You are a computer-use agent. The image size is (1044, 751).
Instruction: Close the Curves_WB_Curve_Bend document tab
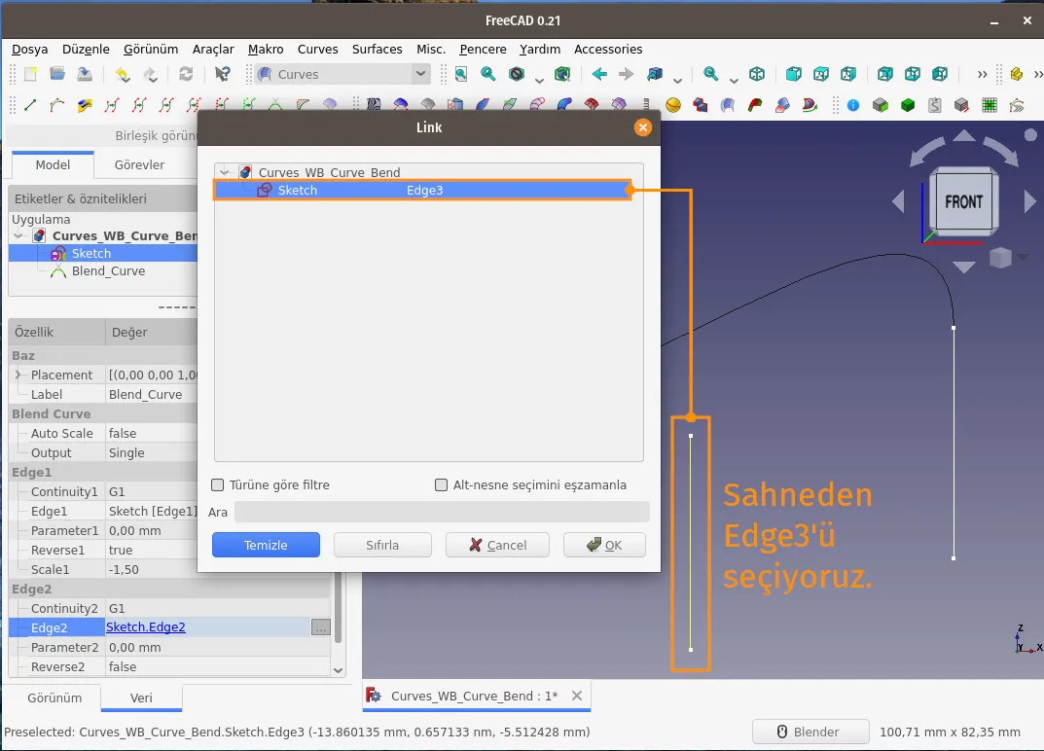click(x=577, y=696)
